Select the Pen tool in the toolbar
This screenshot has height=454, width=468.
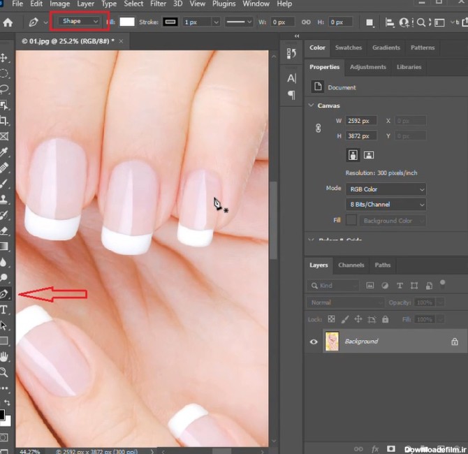[4, 295]
